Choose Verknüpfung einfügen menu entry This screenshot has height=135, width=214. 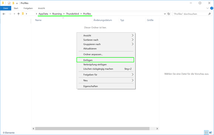(x=106, y=65)
